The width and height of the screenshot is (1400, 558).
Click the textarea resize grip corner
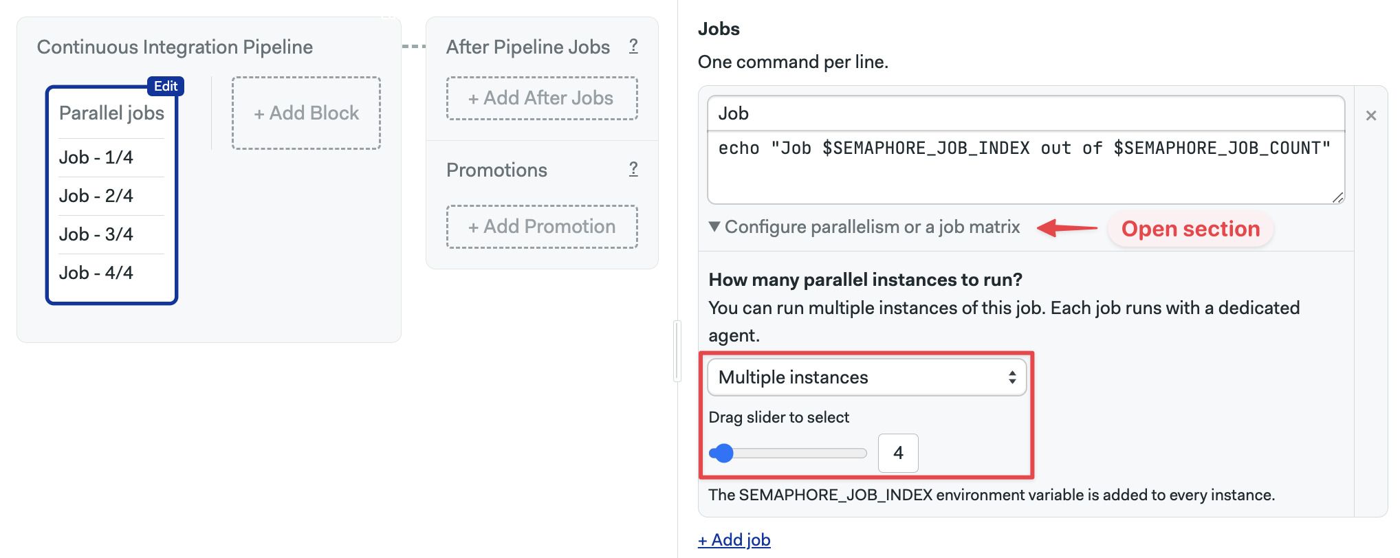click(x=1337, y=197)
